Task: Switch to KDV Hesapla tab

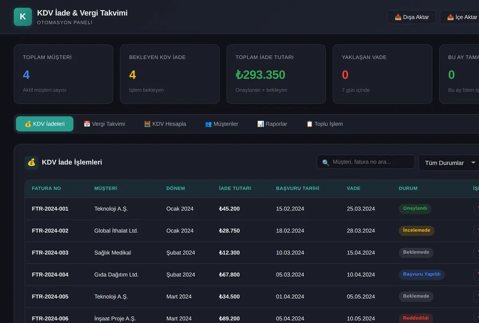Action: pos(165,124)
